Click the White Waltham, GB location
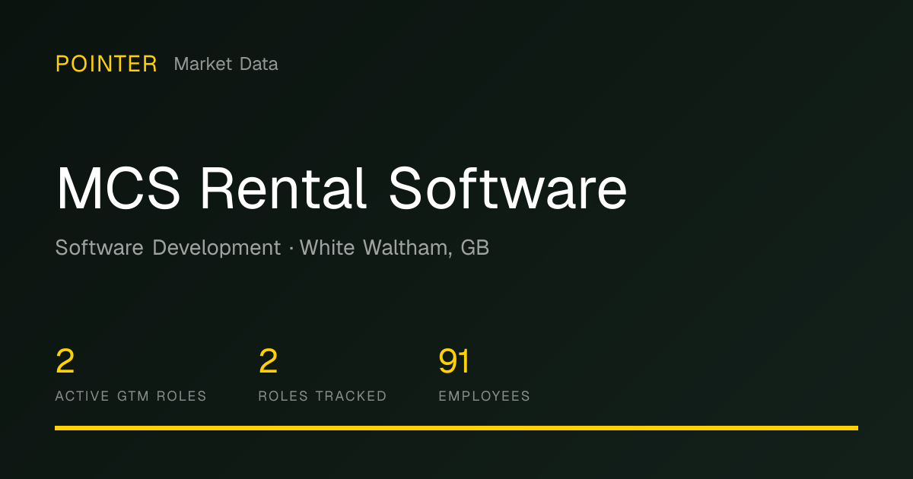The height and width of the screenshot is (479, 913). coord(395,248)
